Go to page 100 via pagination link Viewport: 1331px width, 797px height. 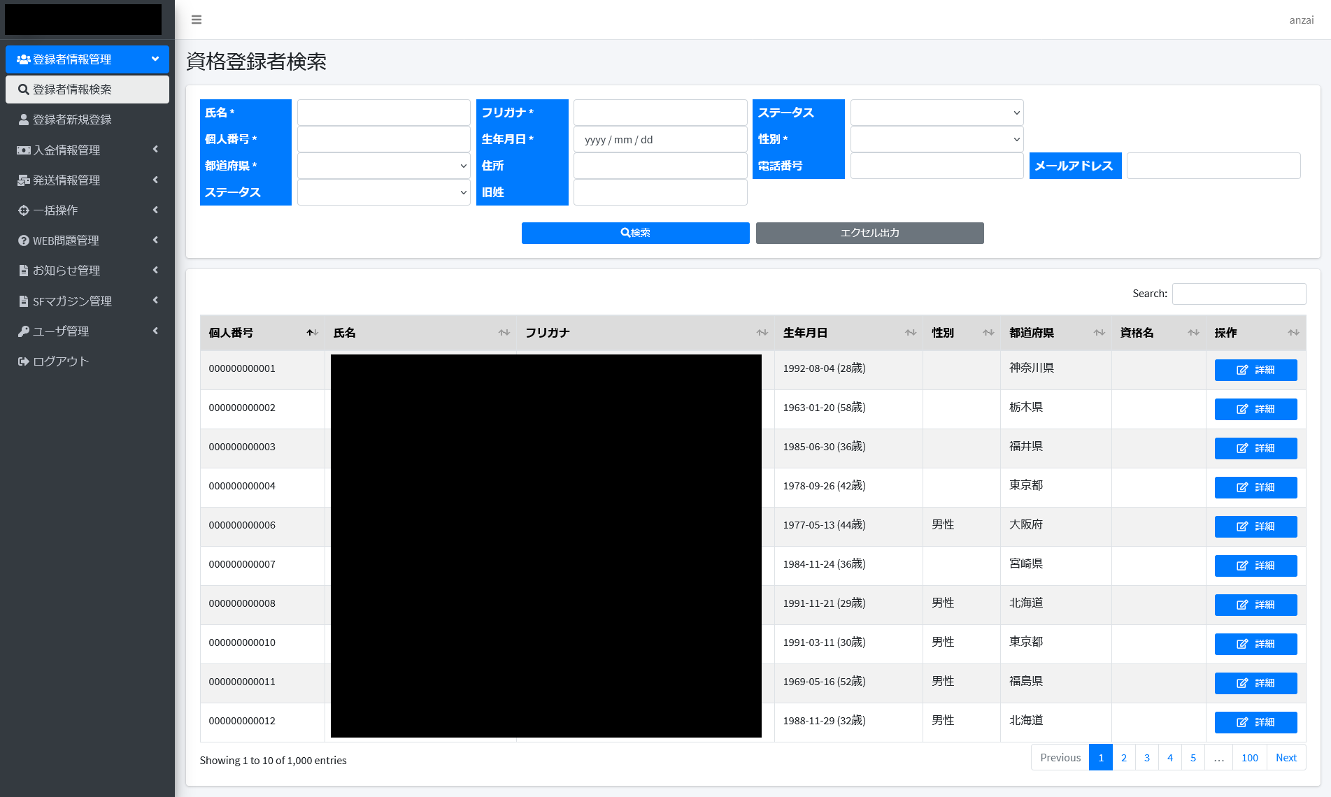[x=1249, y=757]
